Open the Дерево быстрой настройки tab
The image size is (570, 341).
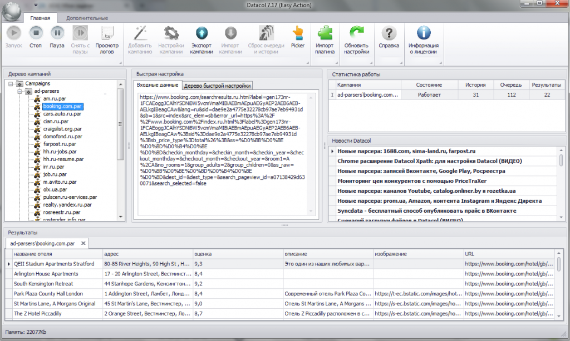point(218,86)
